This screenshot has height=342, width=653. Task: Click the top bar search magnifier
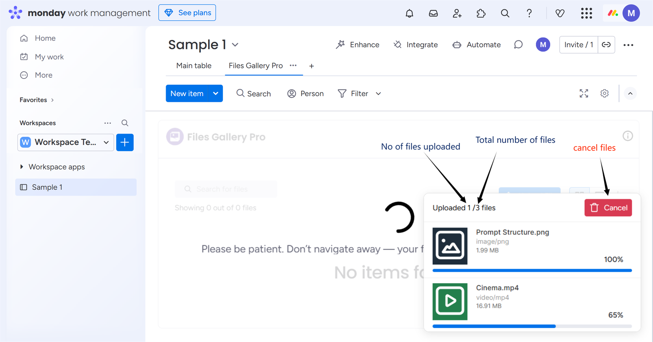click(x=505, y=13)
